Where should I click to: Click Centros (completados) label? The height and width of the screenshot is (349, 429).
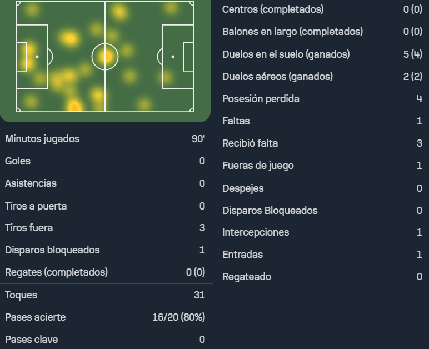[x=273, y=9]
